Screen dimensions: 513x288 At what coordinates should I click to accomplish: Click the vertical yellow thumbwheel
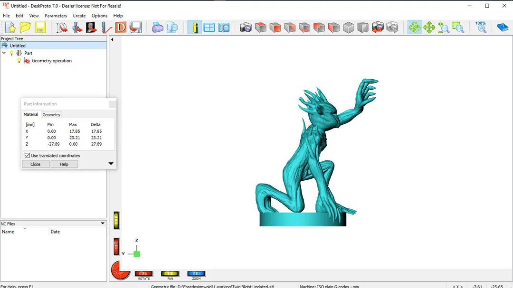coord(116,220)
